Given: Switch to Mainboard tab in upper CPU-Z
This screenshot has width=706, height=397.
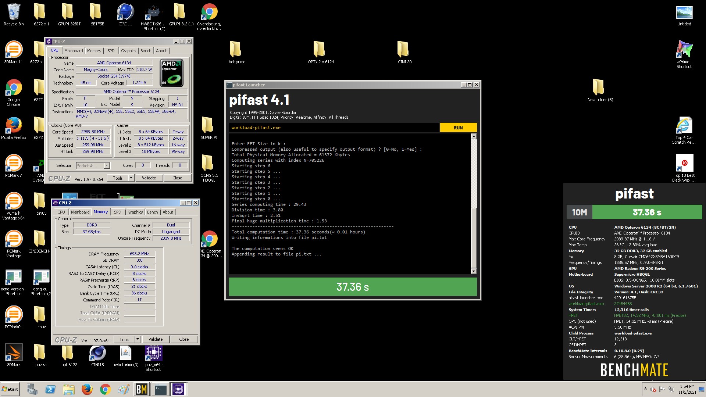Looking at the screenshot, I should point(74,51).
